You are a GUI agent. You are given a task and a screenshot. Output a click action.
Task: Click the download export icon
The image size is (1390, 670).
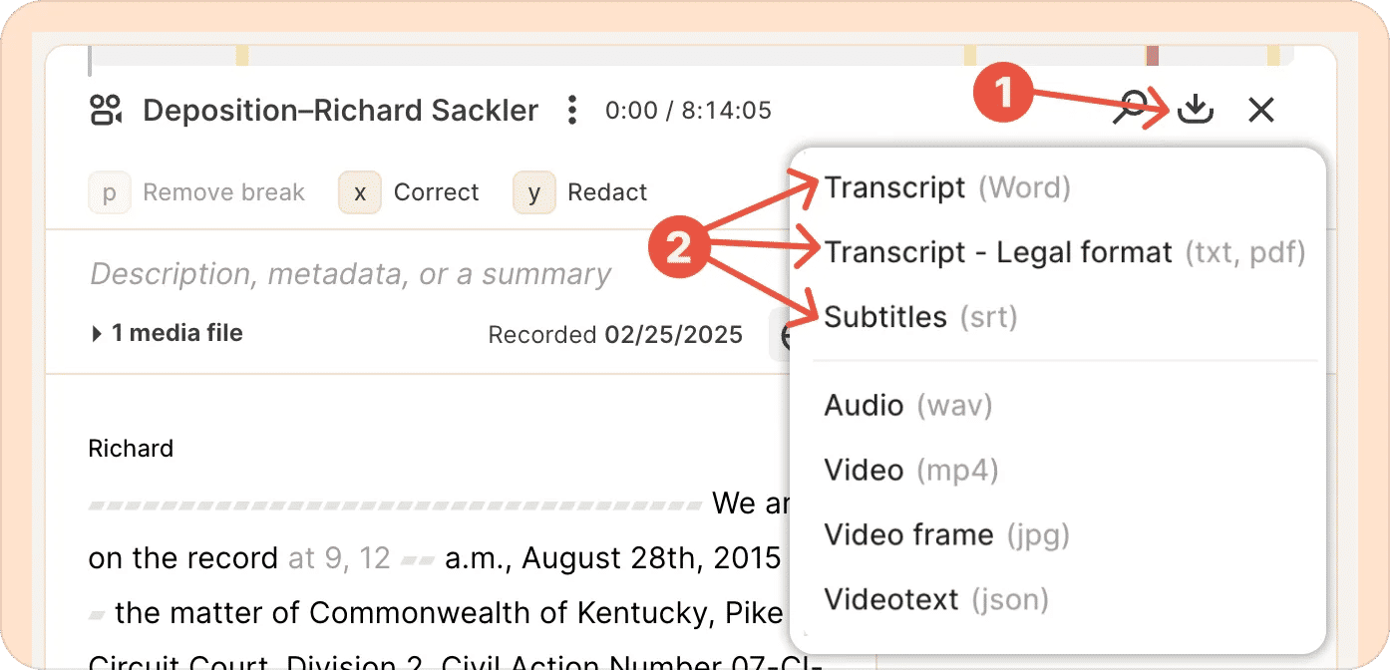pyautogui.click(x=1195, y=109)
